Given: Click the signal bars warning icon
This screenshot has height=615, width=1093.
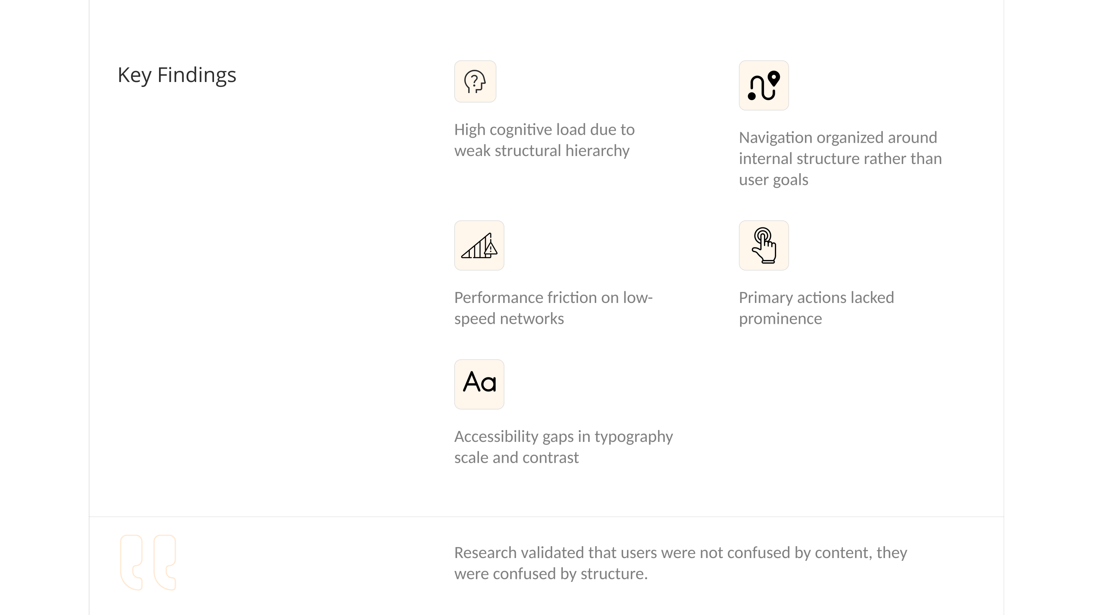Looking at the screenshot, I should coord(479,245).
